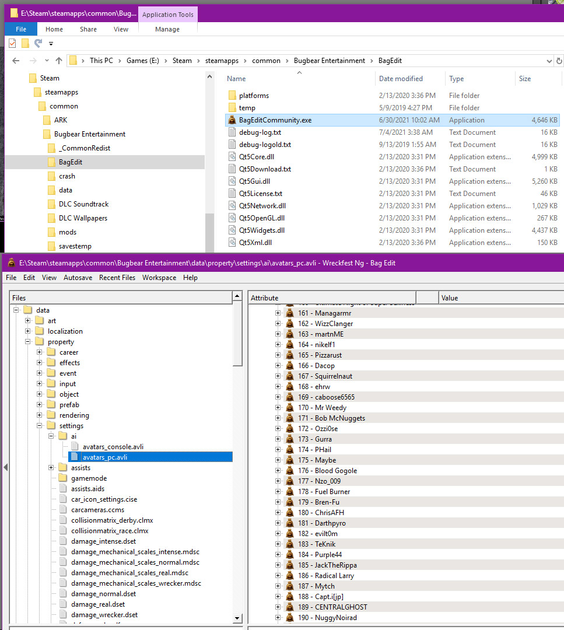Click the Value column header
564x630 pixels.
502,297
